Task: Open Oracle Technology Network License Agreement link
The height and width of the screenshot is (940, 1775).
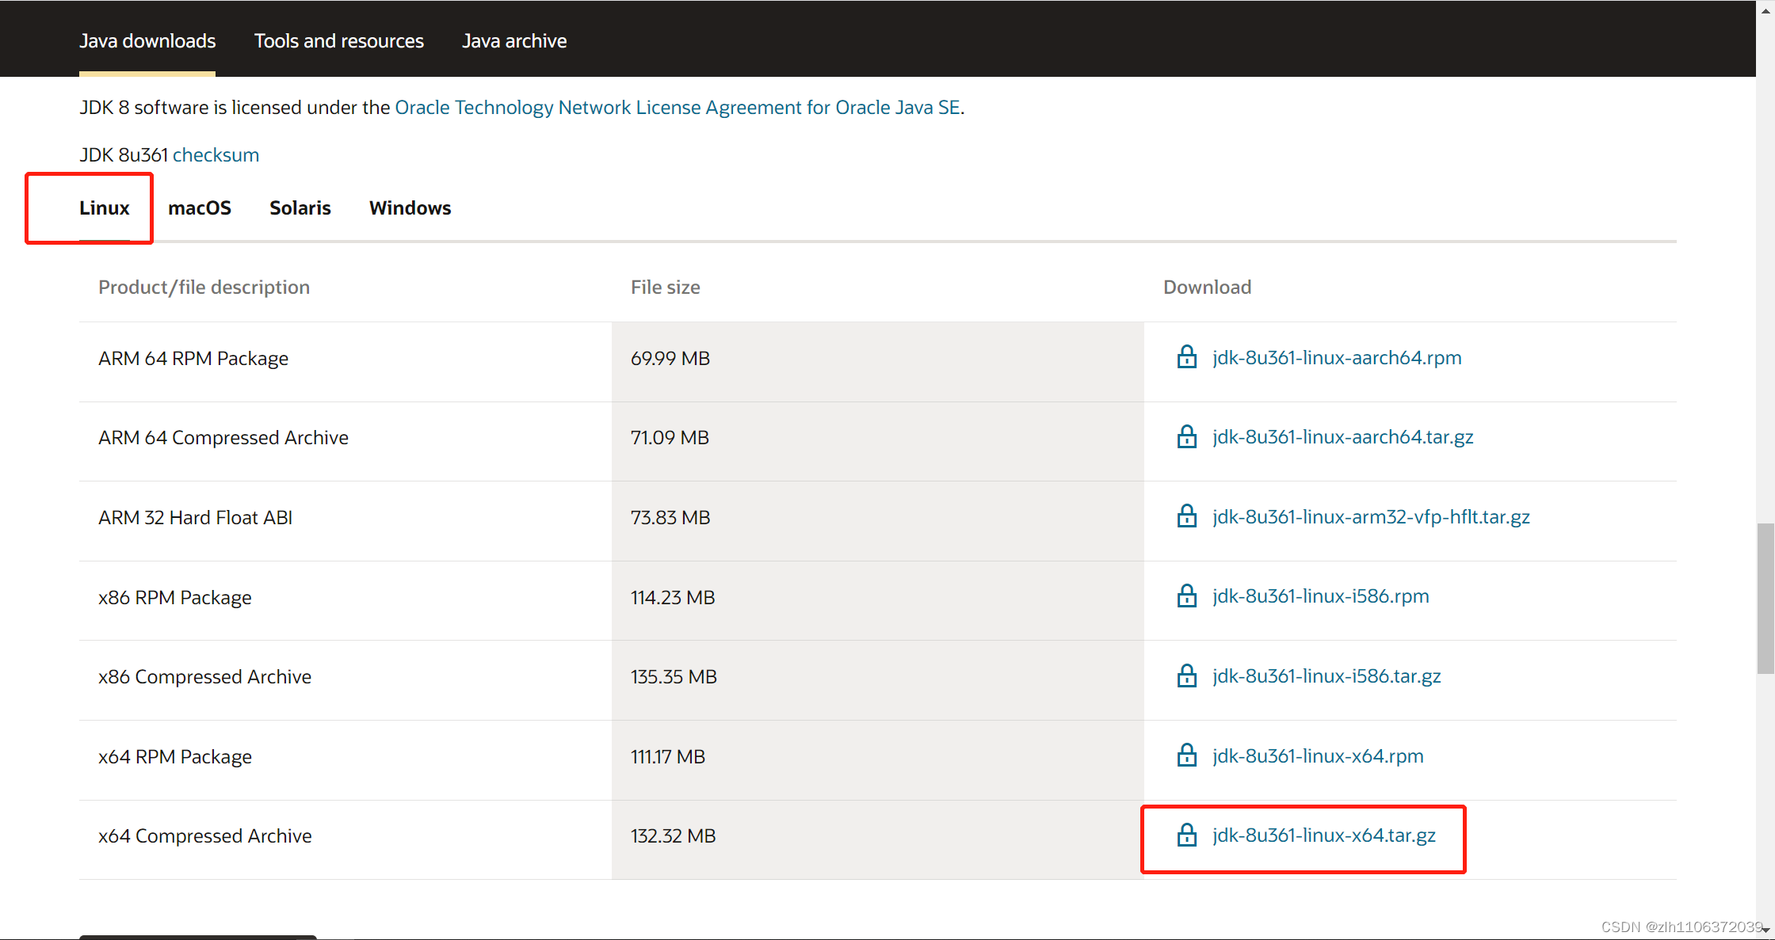Action: click(675, 107)
